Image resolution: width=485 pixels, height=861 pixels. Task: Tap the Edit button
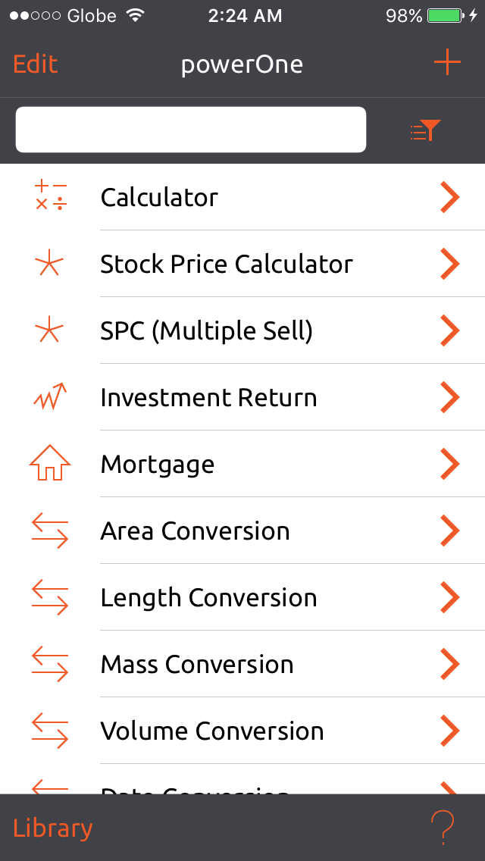35,64
